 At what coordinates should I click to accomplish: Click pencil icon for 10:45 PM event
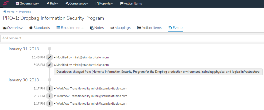point(50,57)
